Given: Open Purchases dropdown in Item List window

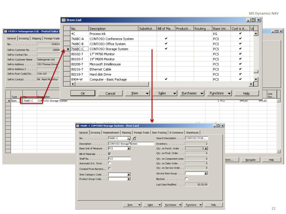Looking at the screenshot, I should (192, 93).
